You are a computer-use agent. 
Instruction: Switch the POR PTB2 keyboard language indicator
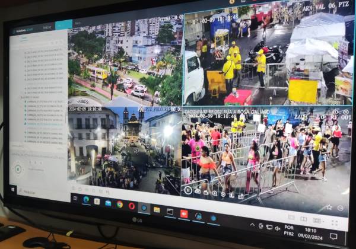289,231
